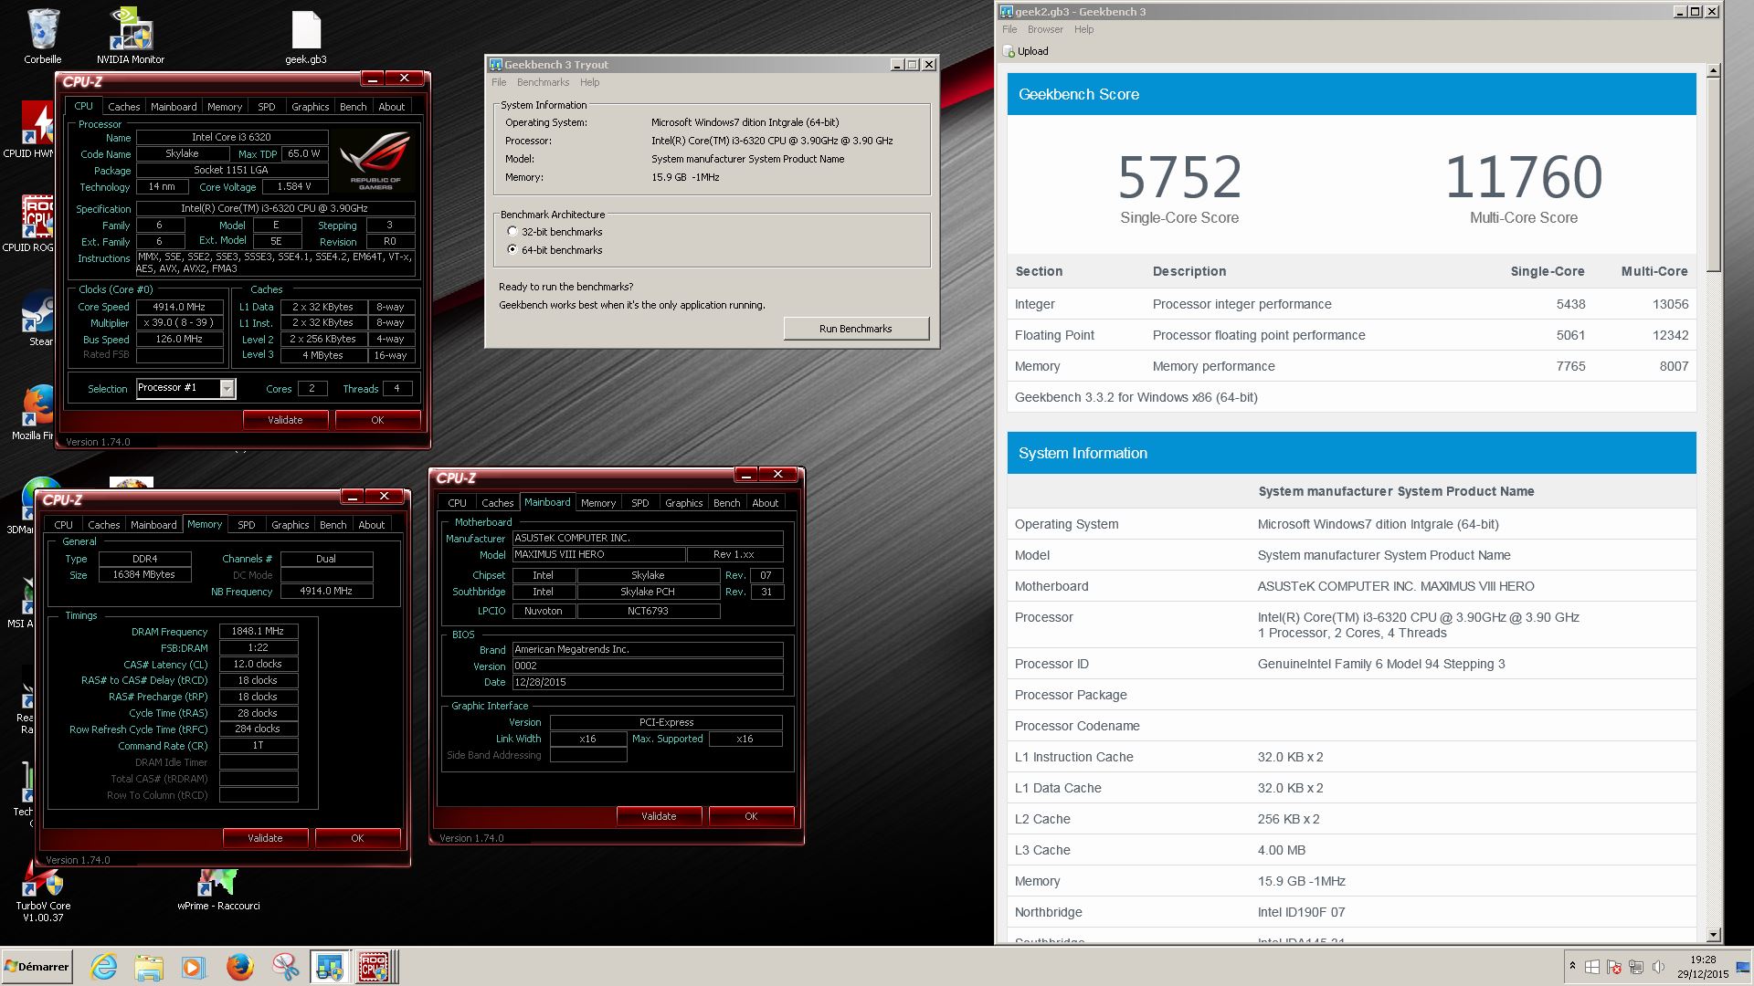Open Memory tab in CPU-Z mainboard window

pos(598,503)
